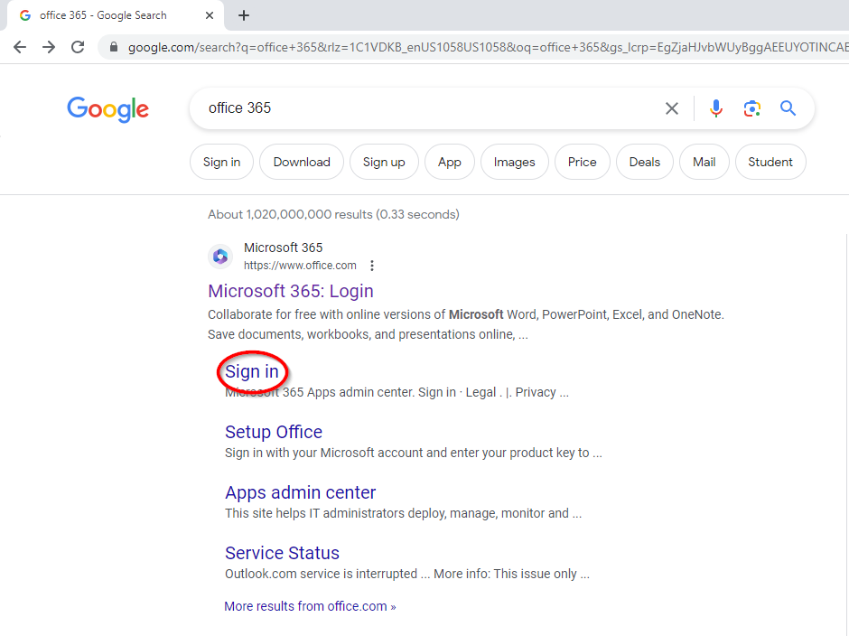Open the Apps admin center sitelink
The width and height of the screenshot is (849, 636).
(x=300, y=492)
